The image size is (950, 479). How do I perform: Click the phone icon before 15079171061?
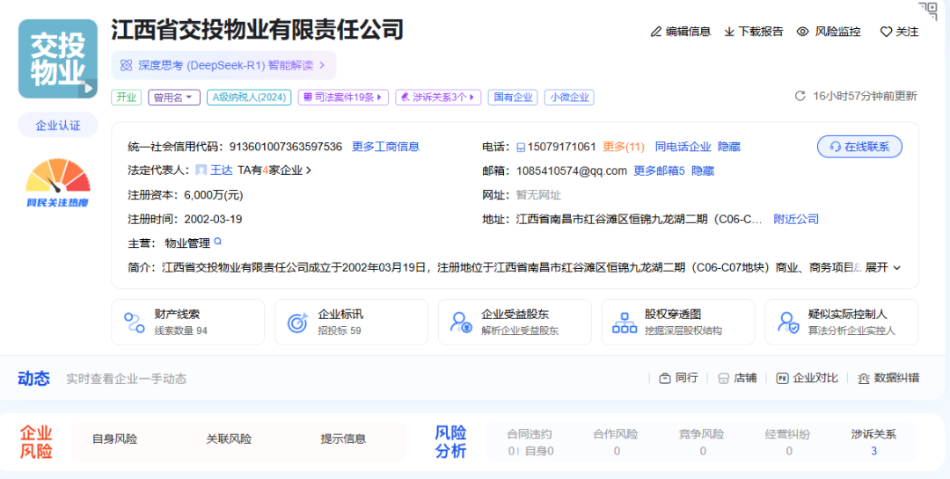tap(521, 147)
